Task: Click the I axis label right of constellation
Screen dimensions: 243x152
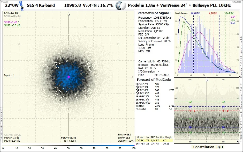Action: click(x=133, y=77)
